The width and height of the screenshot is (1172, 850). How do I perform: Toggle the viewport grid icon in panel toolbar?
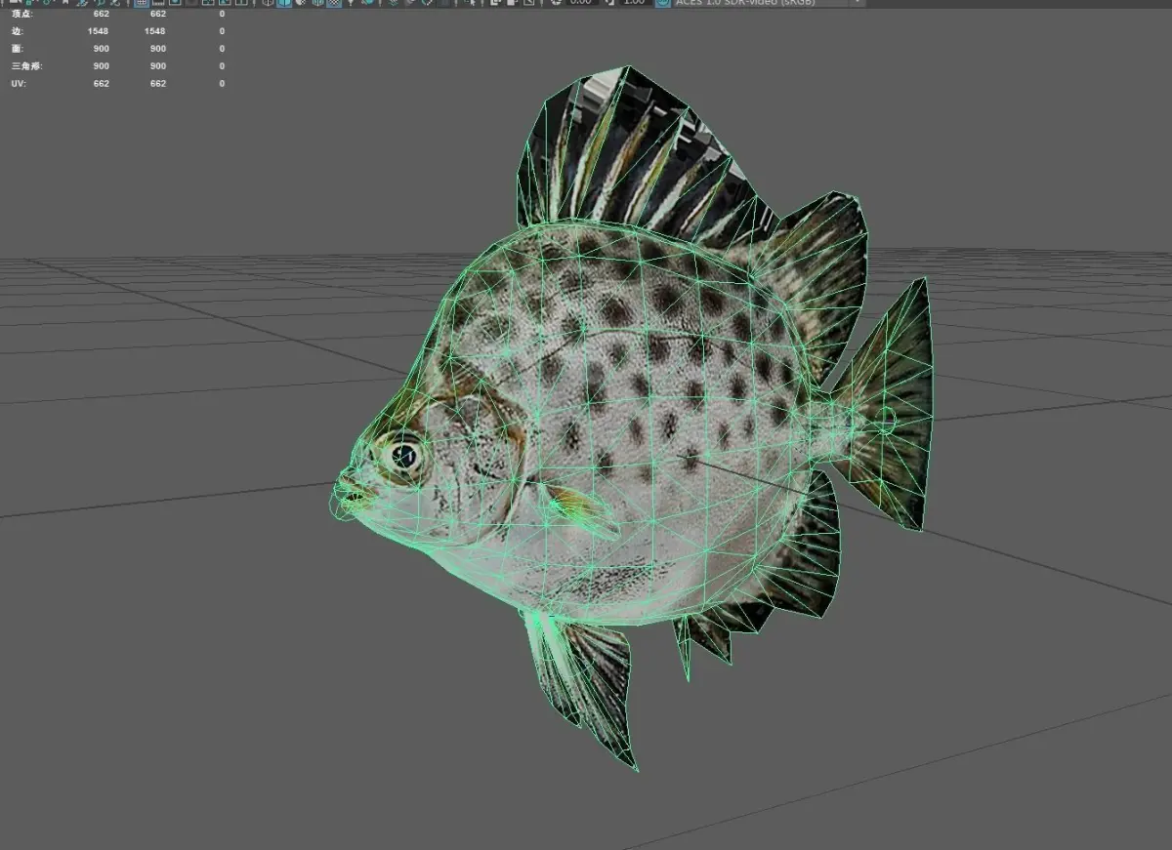142,3
